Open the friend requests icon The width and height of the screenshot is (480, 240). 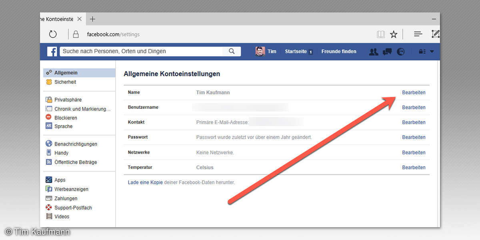[x=374, y=52]
